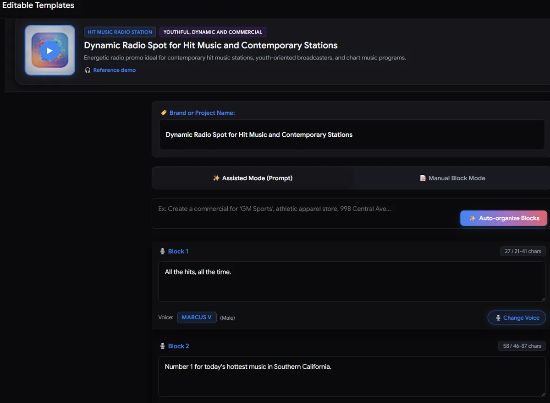The height and width of the screenshot is (403, 550).
Task: Click the microphone icon next to Block 2
Action: tap(162, 346)
